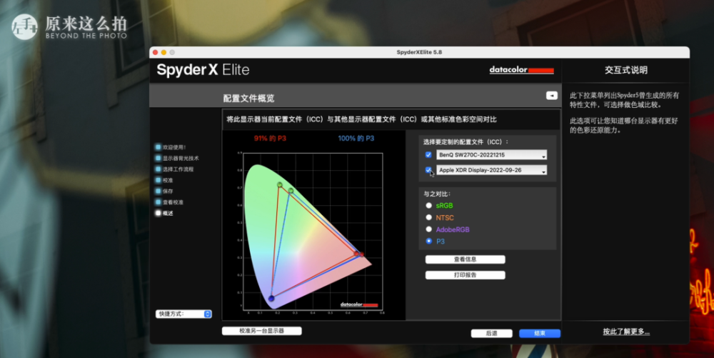714x358 pixels.
Task: Open the BenQ SW270C-20221215 profile dropdown
Action: (x=491, y=155)
